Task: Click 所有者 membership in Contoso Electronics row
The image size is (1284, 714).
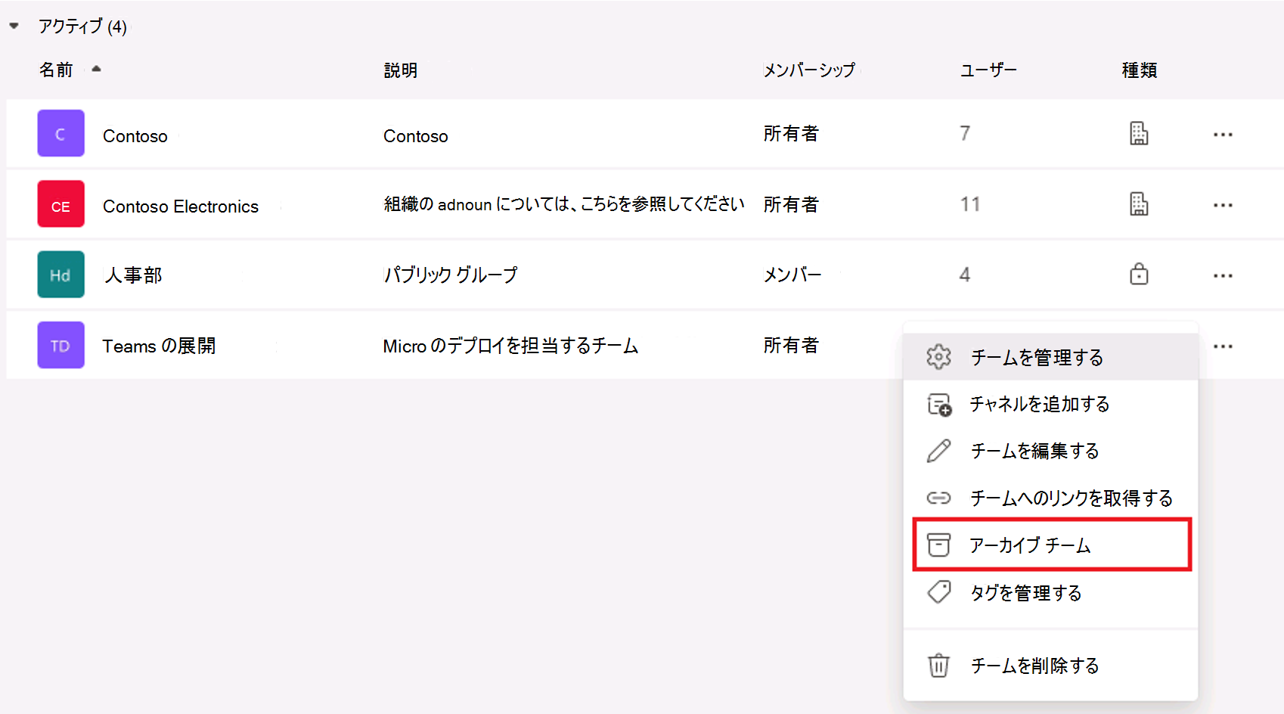Action: pyautogui.click(x=791, y=204)
